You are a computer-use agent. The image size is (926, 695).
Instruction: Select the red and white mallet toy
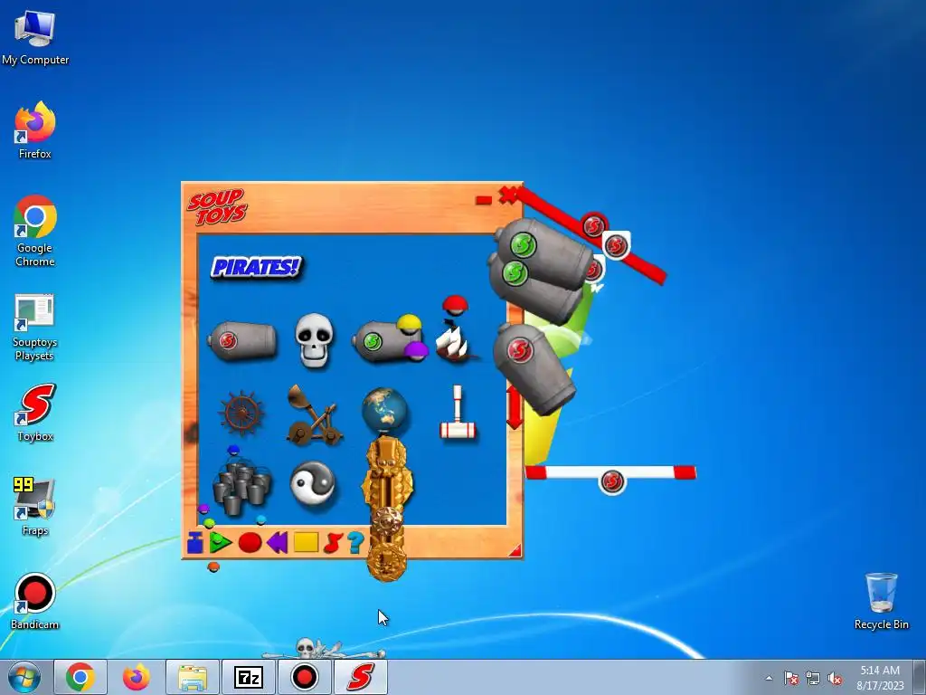[x=458, y=412]
